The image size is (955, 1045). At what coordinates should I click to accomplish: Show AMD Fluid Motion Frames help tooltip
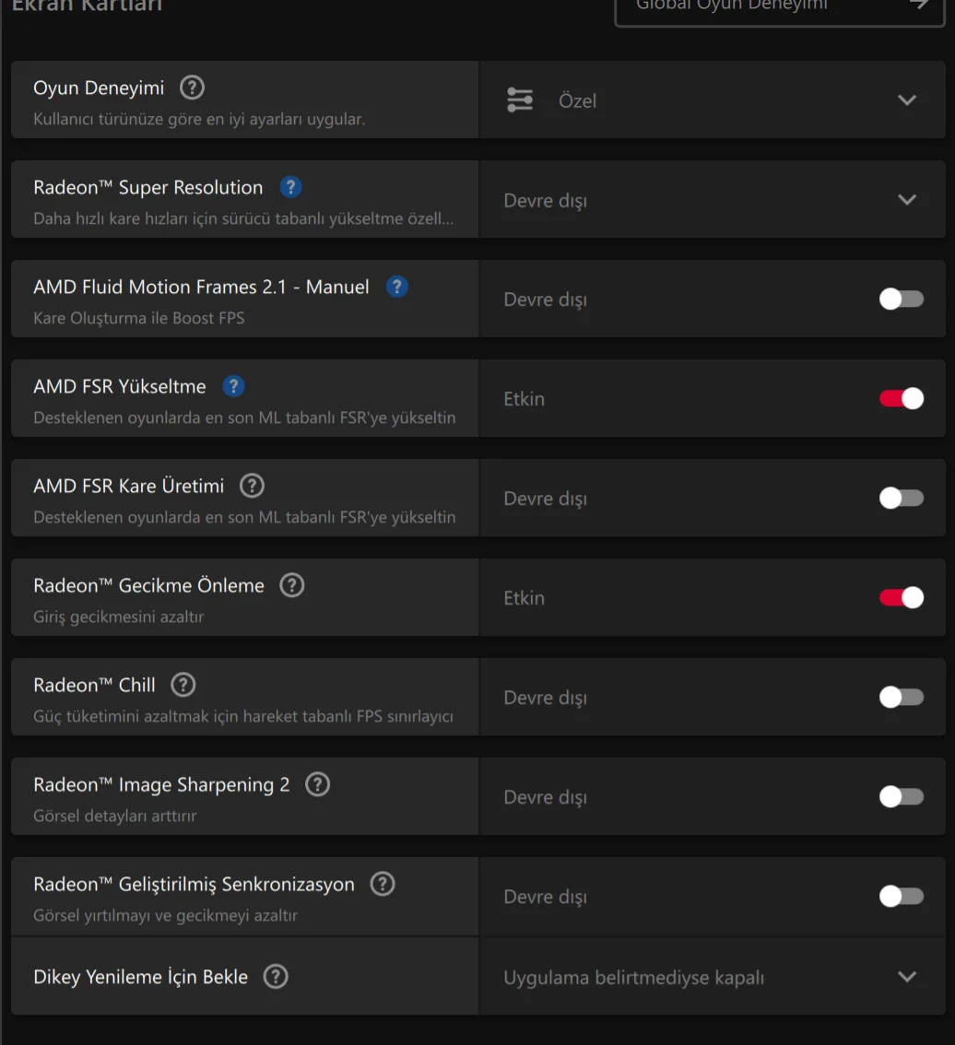point(396,287)
